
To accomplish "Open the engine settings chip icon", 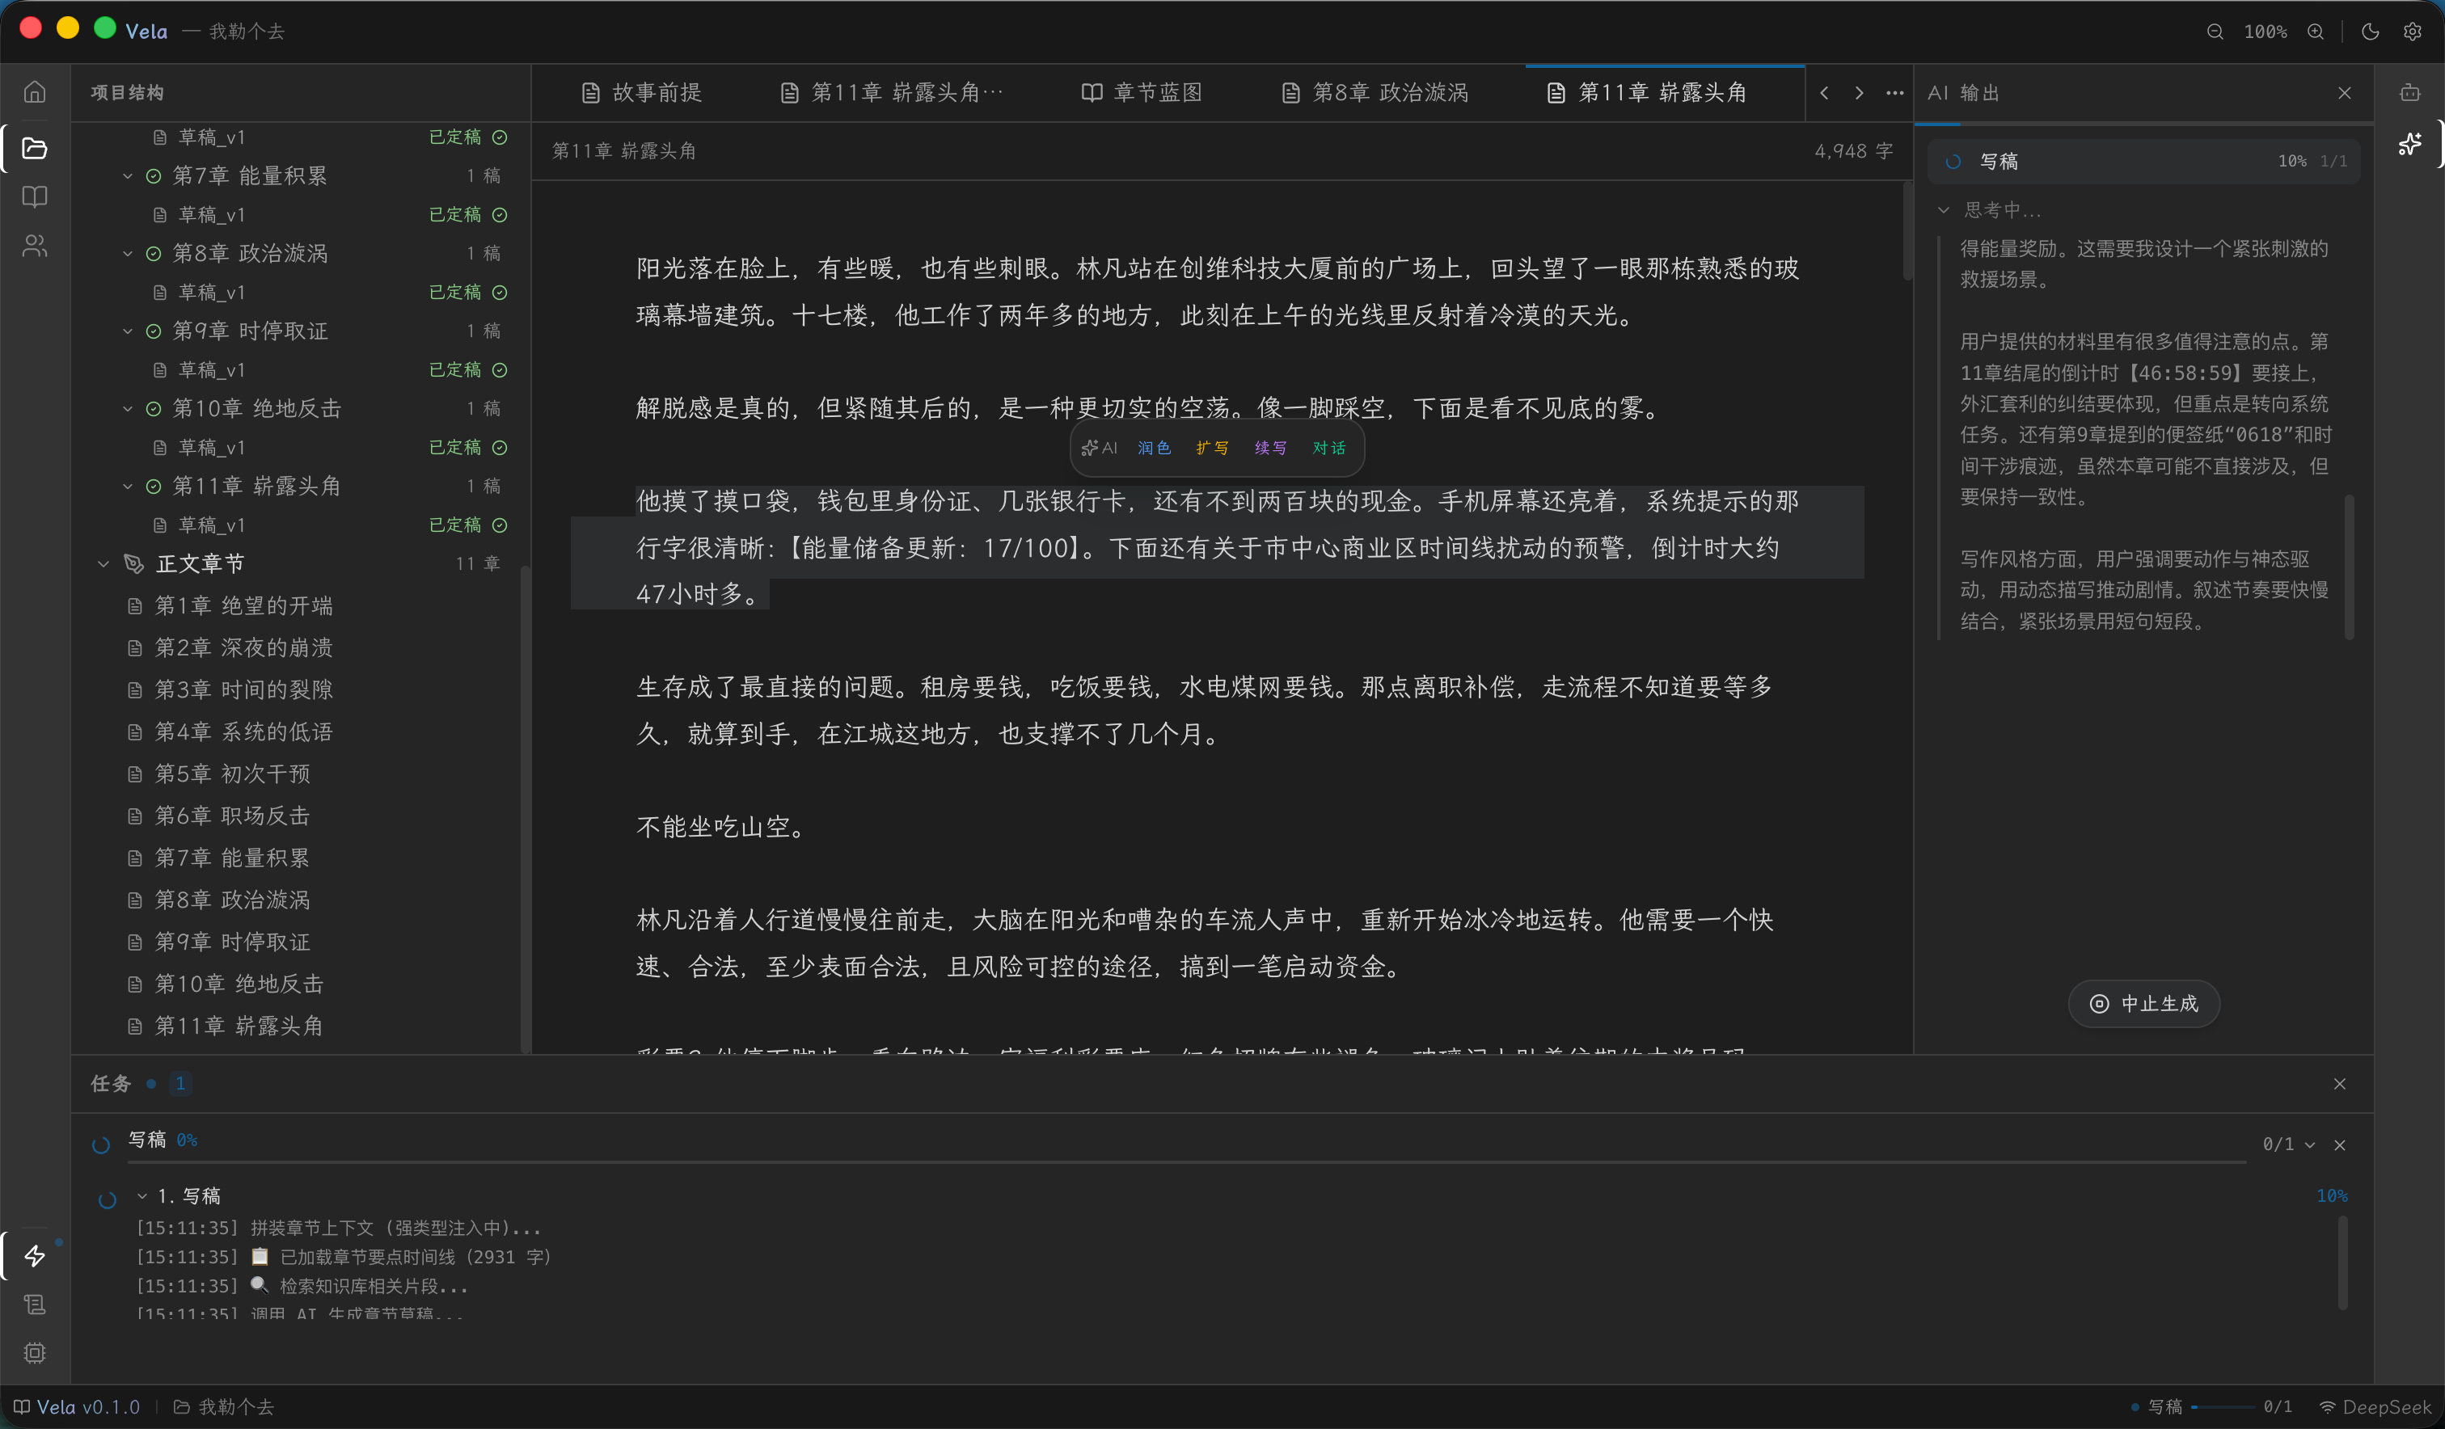I will (35, 1352).
